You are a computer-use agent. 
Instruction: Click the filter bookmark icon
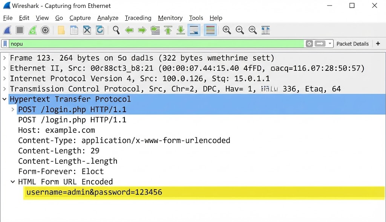point(5,43)
